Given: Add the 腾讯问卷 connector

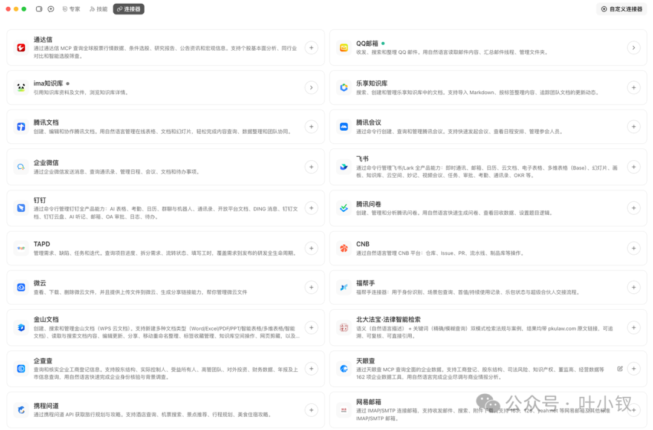Looking at the screenshot, I should coord(634,208).
